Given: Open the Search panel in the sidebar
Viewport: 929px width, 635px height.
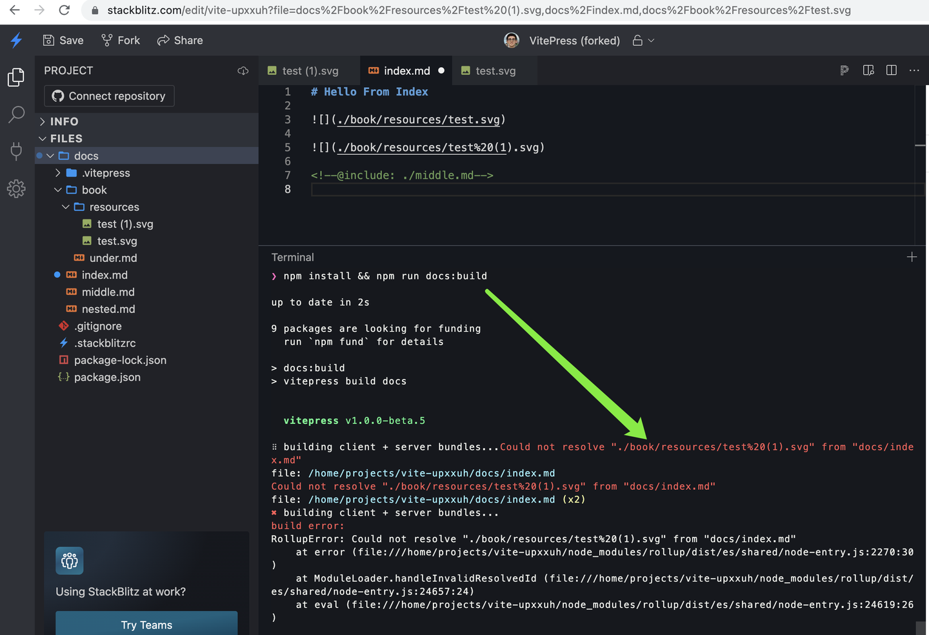Looking at the screenshot, I should click(x=15, y=114).
